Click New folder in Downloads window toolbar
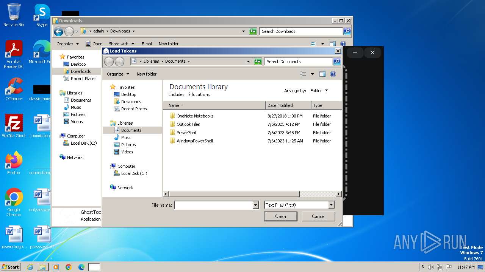Viewport: 485px width, 272px height. (x=169, y=44)
